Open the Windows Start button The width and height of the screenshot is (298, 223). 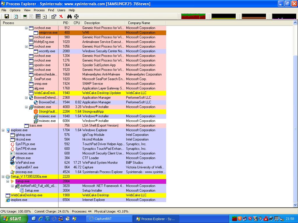tap(13, 219)
